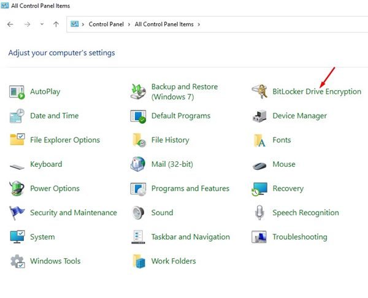Open the Windows Tools link

(x=55, y=261)
